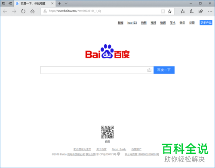Click the camera image search icon
215x168 pixels.
(149, 70)
